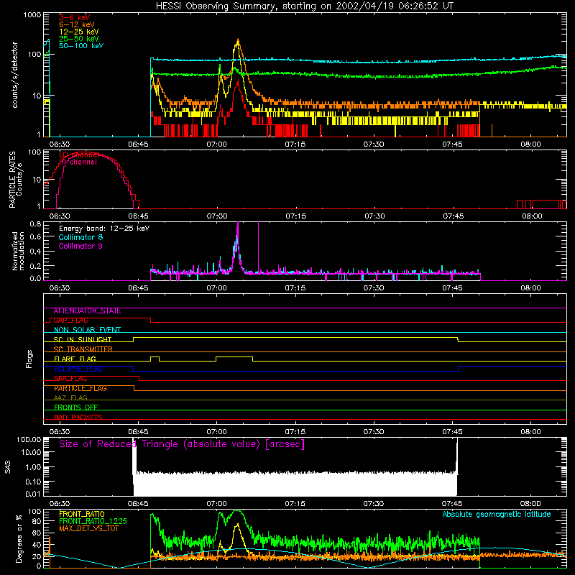Click the 'Degrees or %' axis label
The image size is (575, 575).
coord(19,538)
